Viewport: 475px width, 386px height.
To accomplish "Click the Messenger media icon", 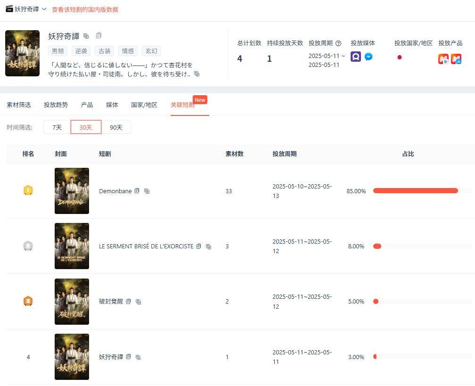I will [369, 57].
